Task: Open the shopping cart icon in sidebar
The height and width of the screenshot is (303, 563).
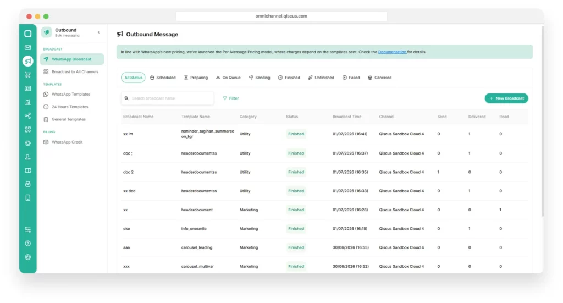Action: pyautogui.click(x=27, y=75)
